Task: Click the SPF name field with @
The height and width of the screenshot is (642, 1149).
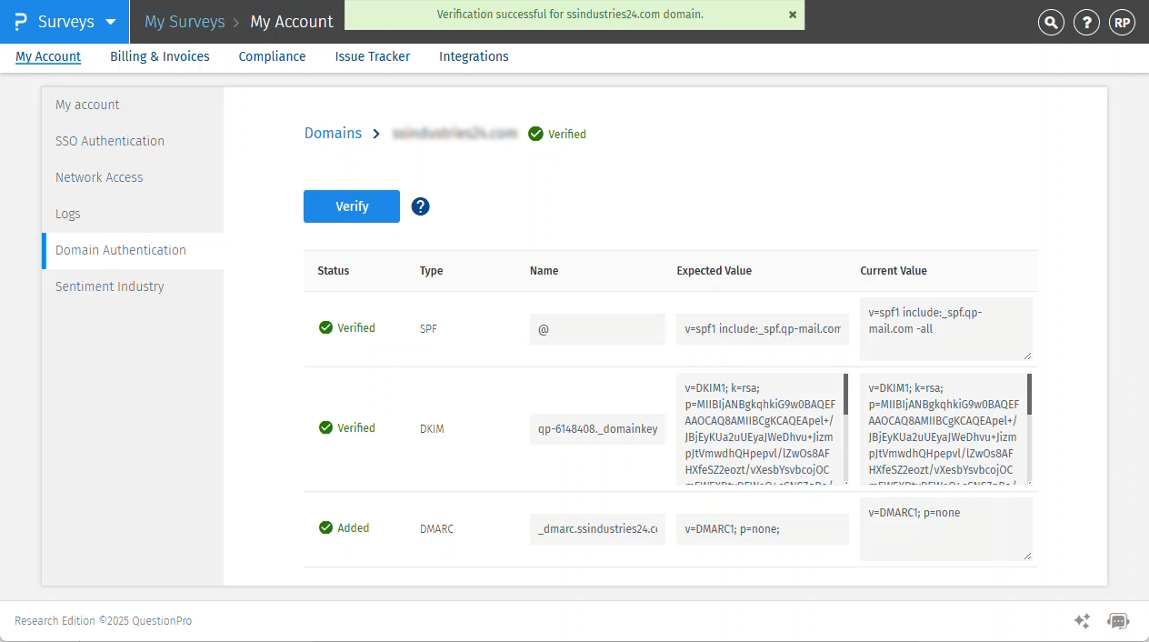Action: point(597,329)
